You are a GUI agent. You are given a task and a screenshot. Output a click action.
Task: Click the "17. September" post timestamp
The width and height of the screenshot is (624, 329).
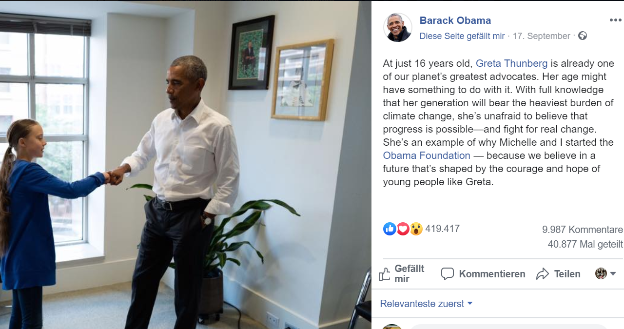[541, 36]
